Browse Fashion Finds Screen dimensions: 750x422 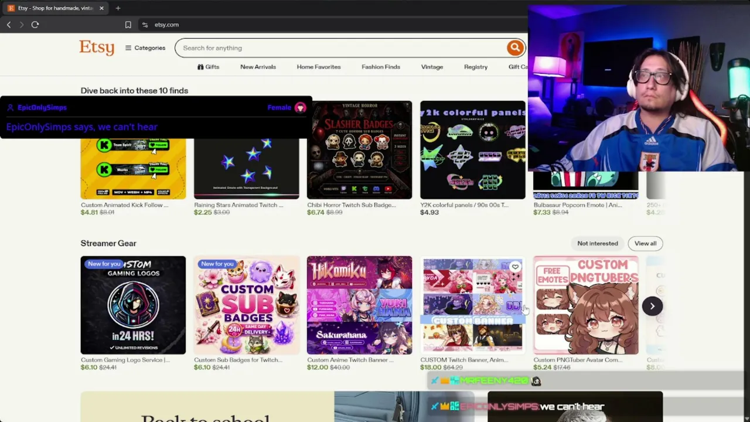click(x=381, y=67)
